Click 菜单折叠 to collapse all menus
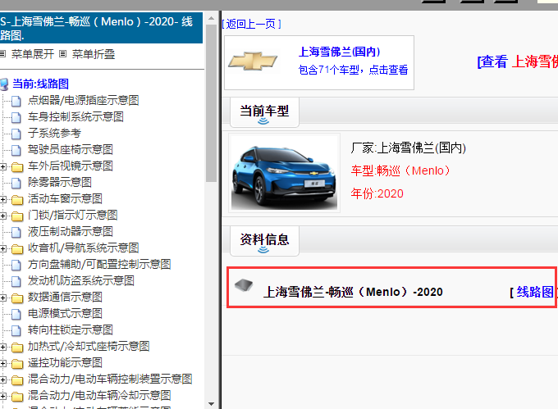Viewport: 558px width, 409px height. [94, 54]
